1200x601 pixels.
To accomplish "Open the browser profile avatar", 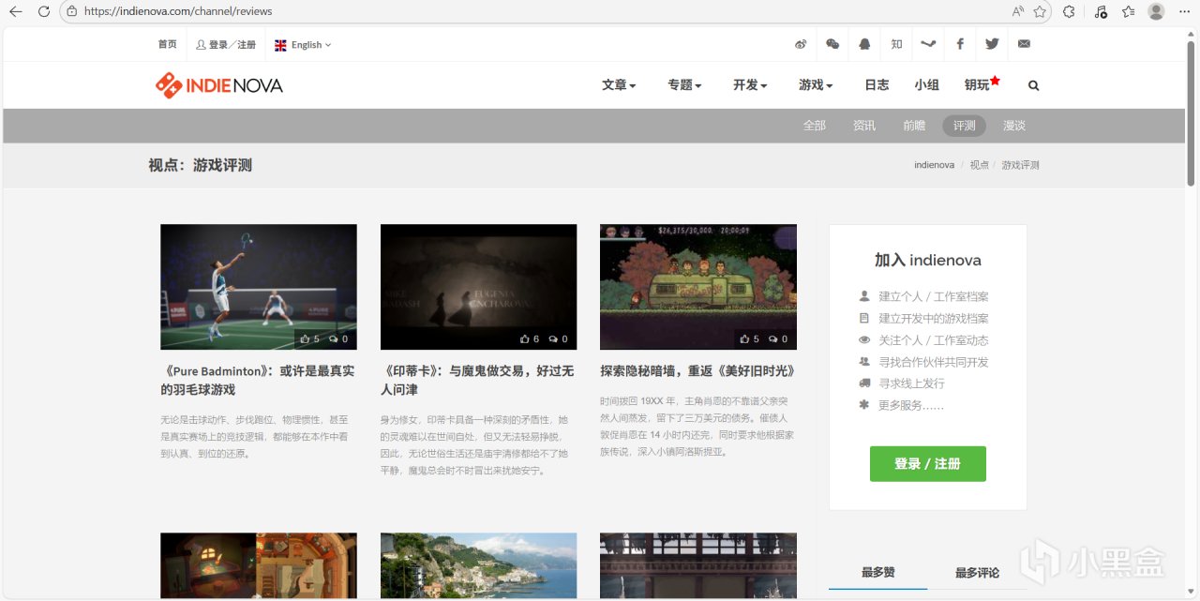I will pos(1156,11).
